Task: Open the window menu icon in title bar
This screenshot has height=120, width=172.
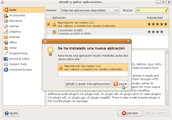Action: click(3, 2)
